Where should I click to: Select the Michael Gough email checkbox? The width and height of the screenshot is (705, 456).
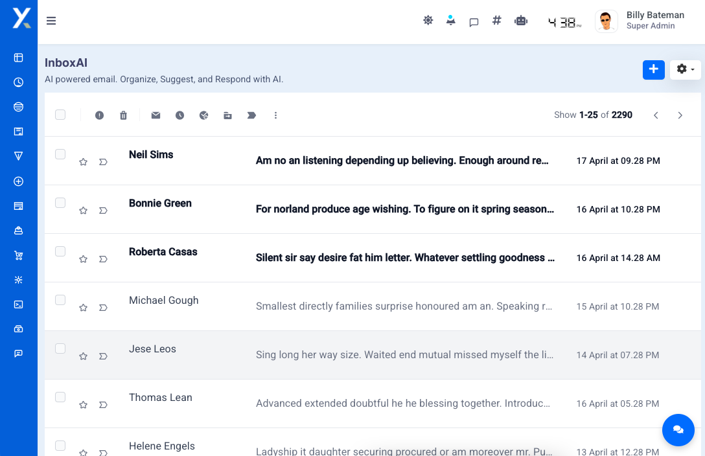(x=60, y=300)
